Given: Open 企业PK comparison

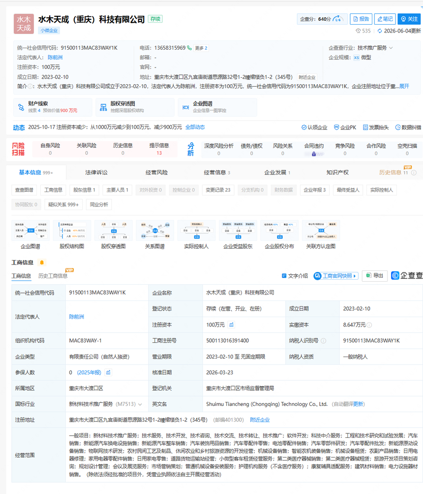Looking at the screenshot, I should (345, 127).
